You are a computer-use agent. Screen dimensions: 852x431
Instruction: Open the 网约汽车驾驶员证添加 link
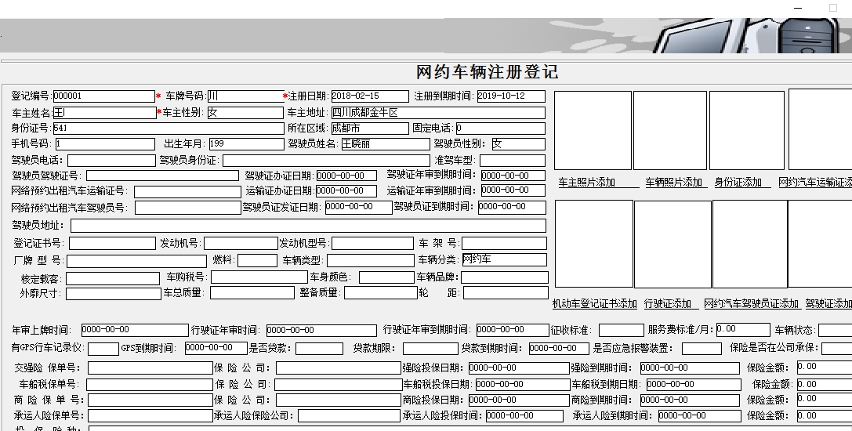[751, 304]
